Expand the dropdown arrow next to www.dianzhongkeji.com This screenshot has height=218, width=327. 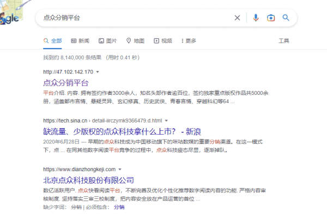click(120, 169)
